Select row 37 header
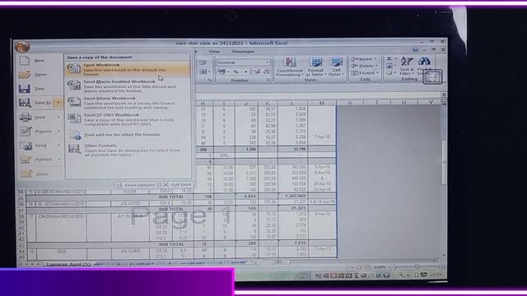Screen dimensions: 527x296 [x=21, y=210]
